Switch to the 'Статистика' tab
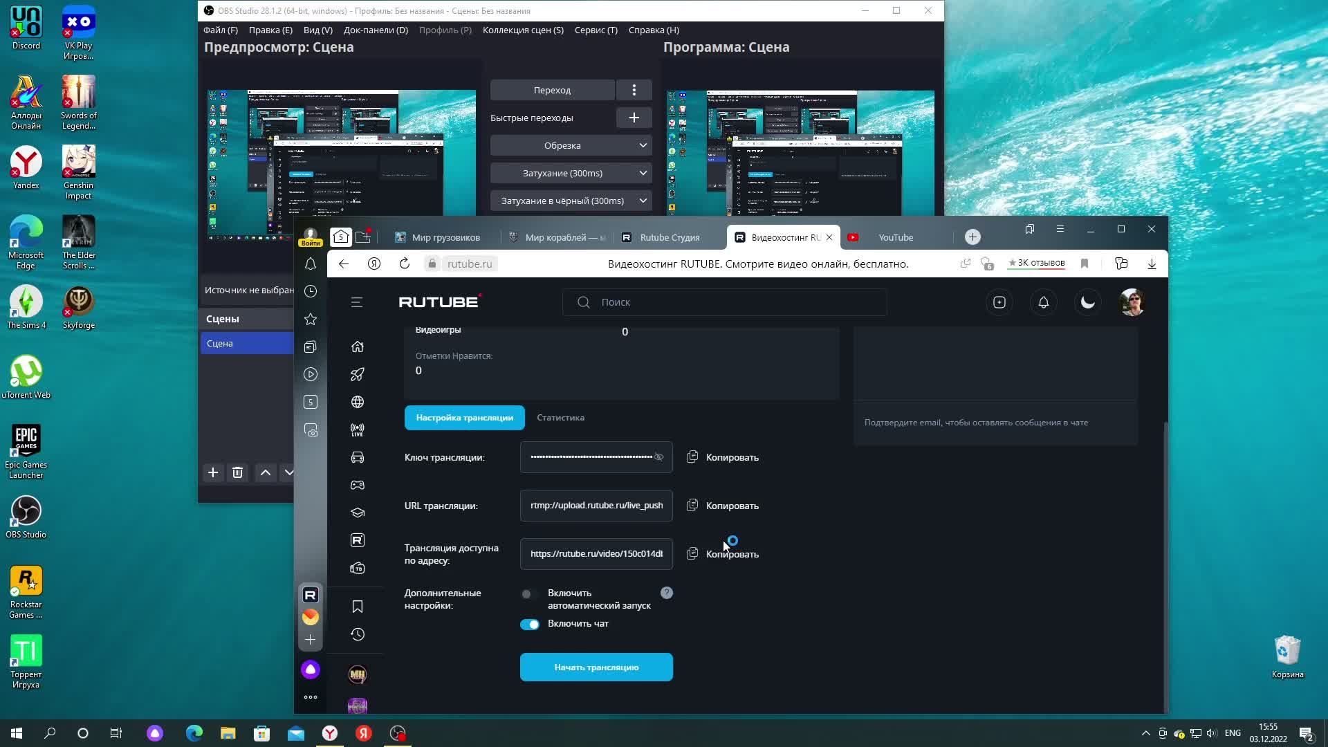Viewport: 1328px width, 747px height. [560, 418]
